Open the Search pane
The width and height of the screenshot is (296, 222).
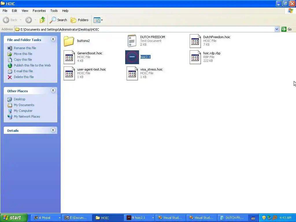coord(58,20)
